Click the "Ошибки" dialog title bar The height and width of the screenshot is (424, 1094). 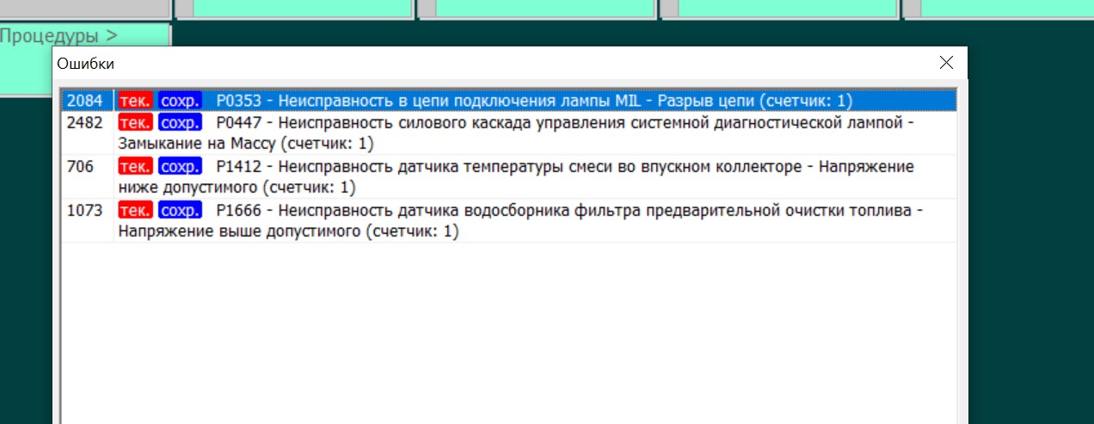[x=430, y=63]
